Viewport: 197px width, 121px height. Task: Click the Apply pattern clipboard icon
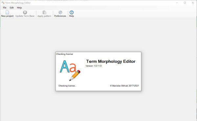44,12
